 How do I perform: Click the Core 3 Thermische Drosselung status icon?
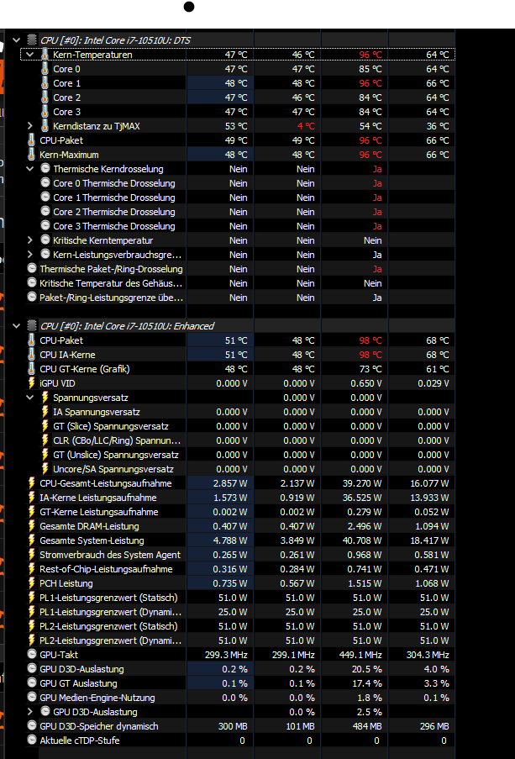[x=45, y=226]
